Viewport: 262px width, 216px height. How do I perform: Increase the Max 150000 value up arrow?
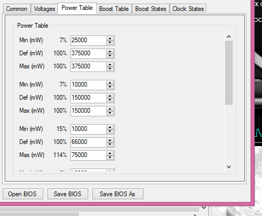[x=110, y=109]
